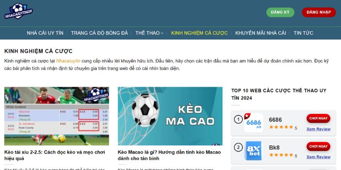Click the Bk8 site name text
341x170 pixels.
point(274,147)
